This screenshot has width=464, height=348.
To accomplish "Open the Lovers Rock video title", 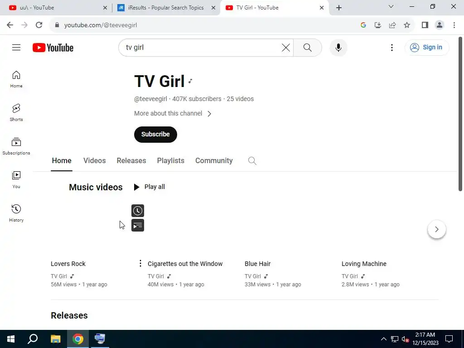I will pos(68,264).
